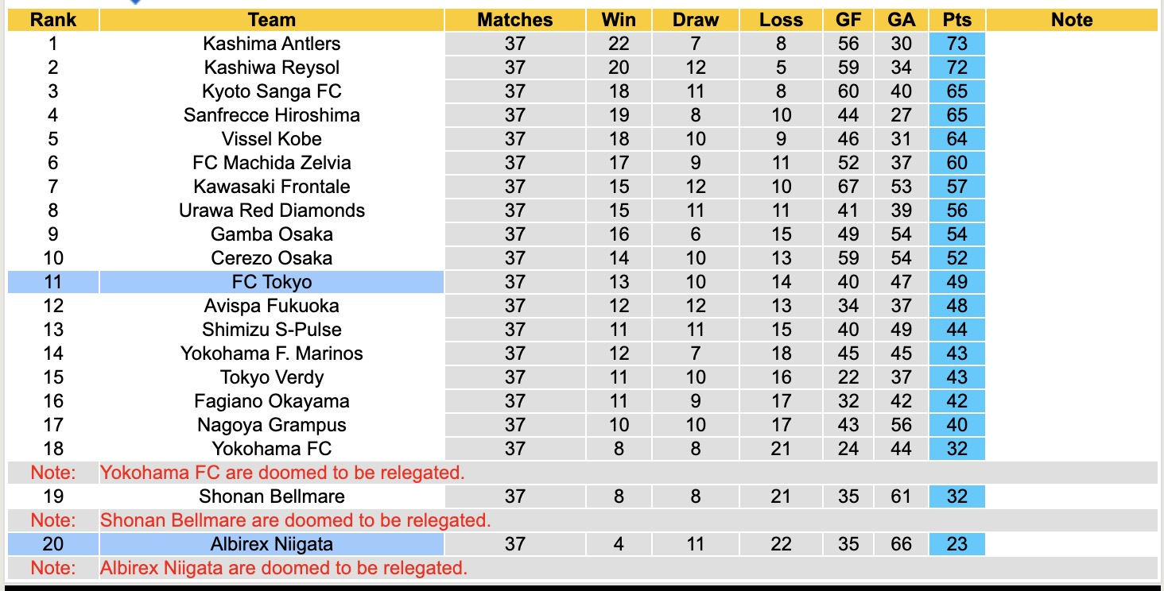Select Kawasaki Frontale in the standings
This screenshot has height=591, width=1164.
click(271, 187)
